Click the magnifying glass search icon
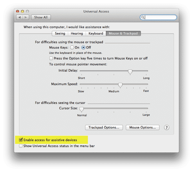 pyautogui.click(x=143, y=17)
